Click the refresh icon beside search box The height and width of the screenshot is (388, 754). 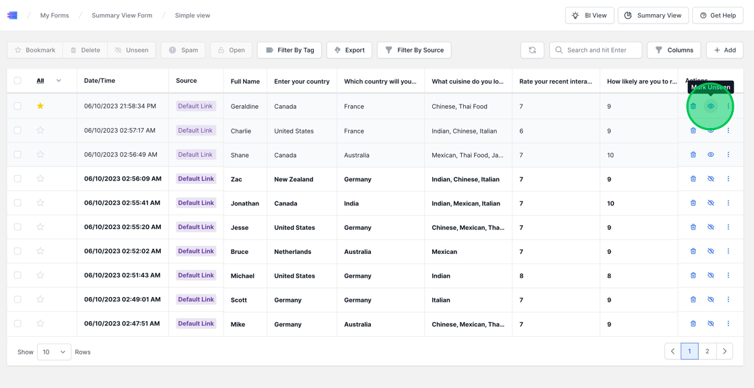coord(532,50)
